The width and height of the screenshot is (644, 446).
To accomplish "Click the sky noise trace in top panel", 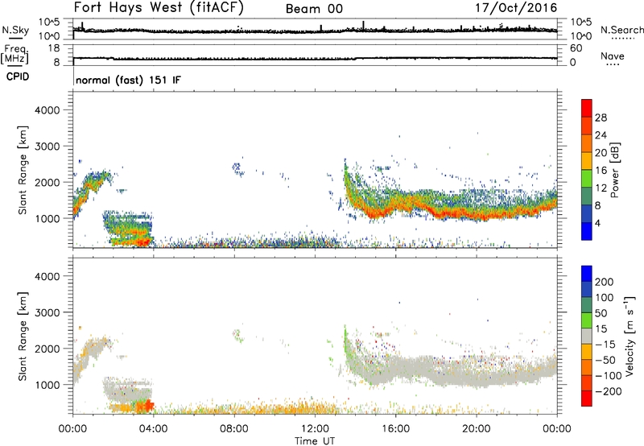I will coord(315,31).
